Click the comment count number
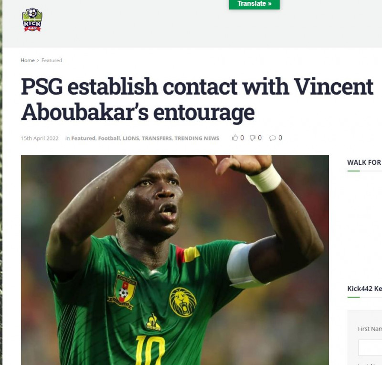 pos(280,138)
